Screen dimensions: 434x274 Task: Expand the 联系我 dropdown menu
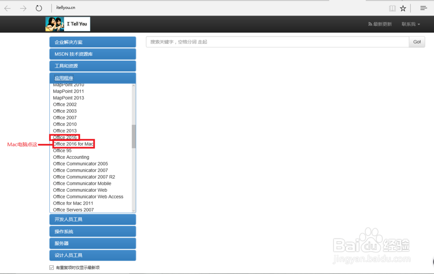[411, 24]
